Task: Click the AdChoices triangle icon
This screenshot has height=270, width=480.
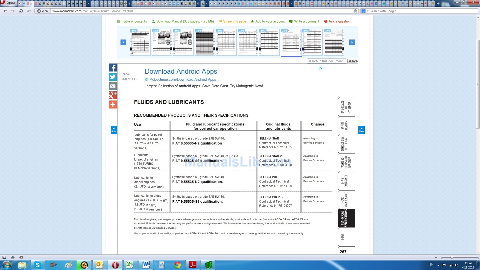Action: point(320,68)
